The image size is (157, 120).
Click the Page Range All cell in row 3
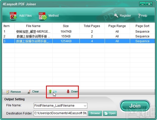click(117, 41)
